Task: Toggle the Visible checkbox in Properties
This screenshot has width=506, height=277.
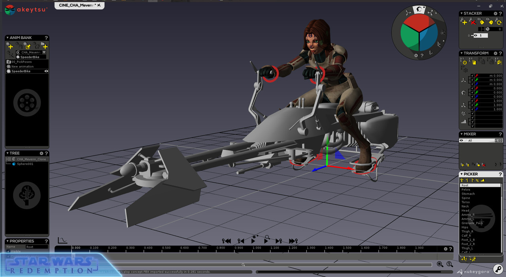Action: pyautogui.click(x=8, y=251)
